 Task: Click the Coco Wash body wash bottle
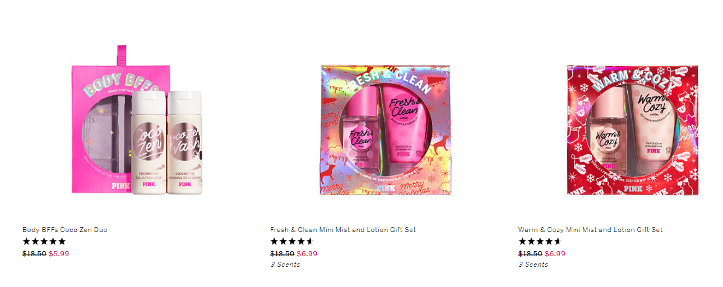click(x=184, y=143)
